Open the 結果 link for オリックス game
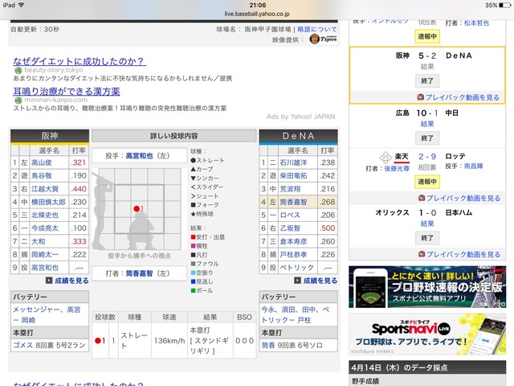 (x=427, y=224)
